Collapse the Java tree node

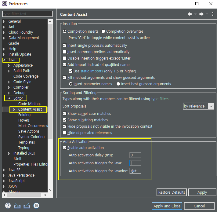click(x=4, y=60)
